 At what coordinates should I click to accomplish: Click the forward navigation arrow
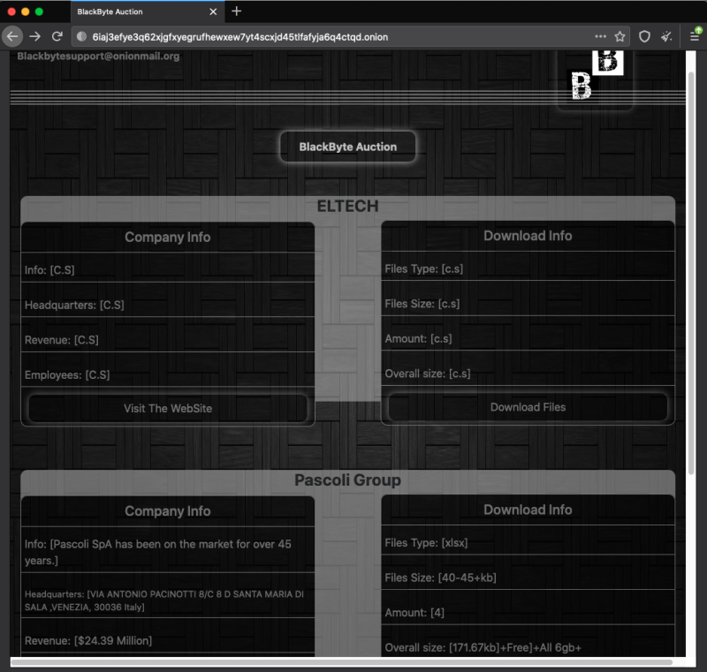coord(34,36)
